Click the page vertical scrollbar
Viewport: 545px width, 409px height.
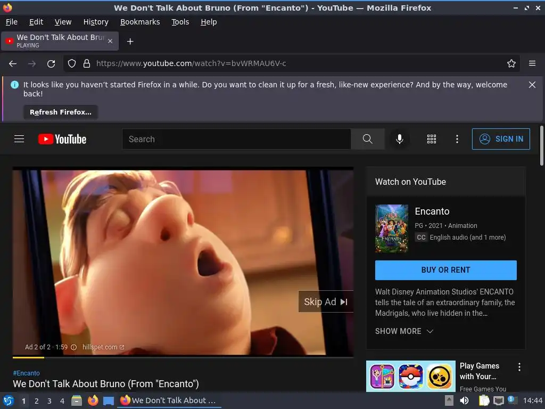click(x=541, y=146)
